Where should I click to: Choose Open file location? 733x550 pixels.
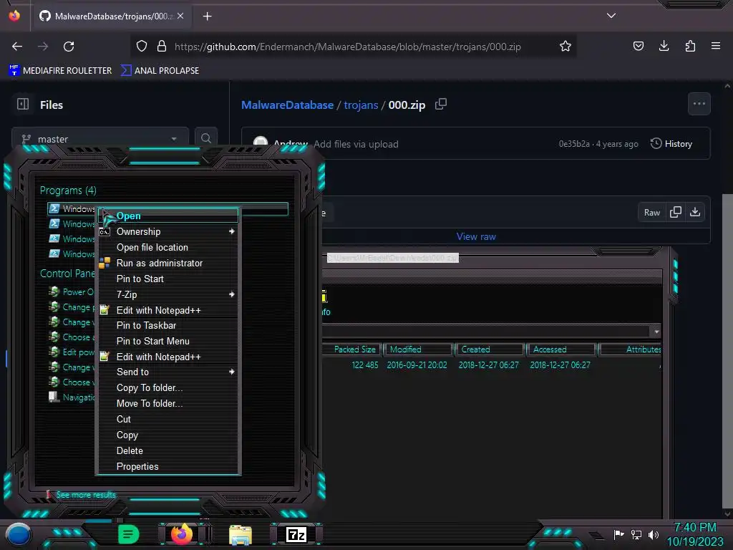[168, 247]
